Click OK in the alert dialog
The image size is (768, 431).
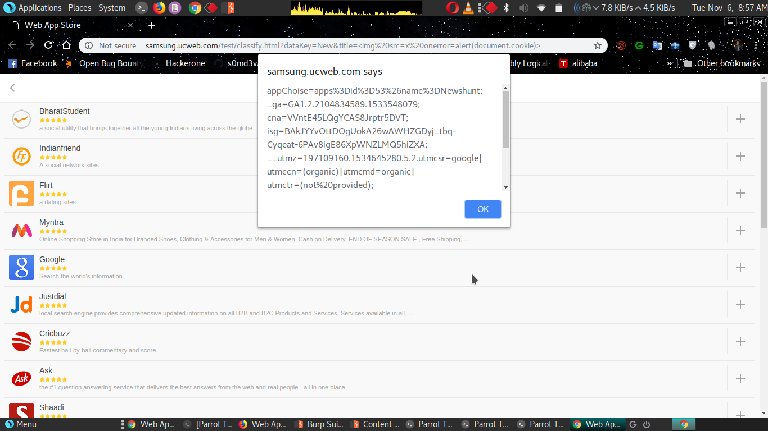(x=483, y=209)
